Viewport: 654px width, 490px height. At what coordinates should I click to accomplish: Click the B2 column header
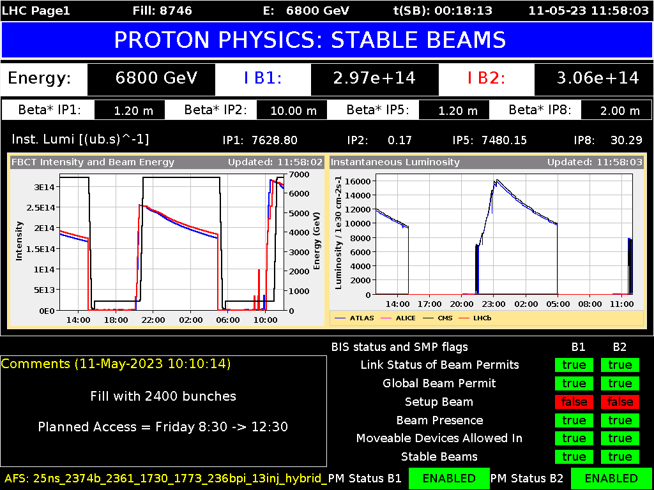pos(619,347)
